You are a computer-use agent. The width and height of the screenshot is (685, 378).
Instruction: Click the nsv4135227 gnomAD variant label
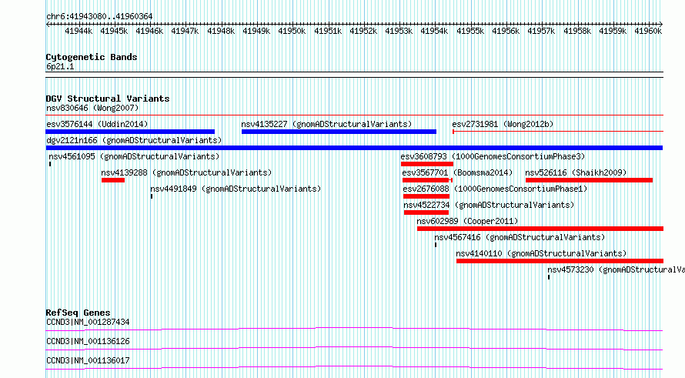(326, 124)
